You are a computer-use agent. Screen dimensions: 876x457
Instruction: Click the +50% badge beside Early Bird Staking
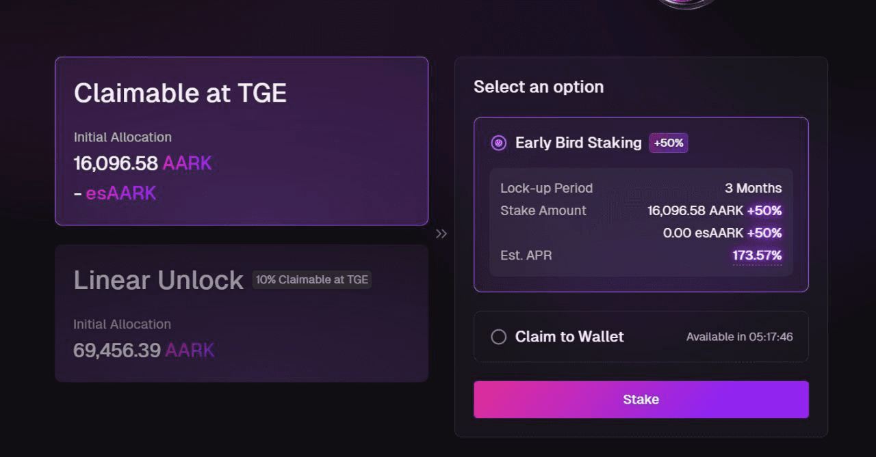point(669,143)
